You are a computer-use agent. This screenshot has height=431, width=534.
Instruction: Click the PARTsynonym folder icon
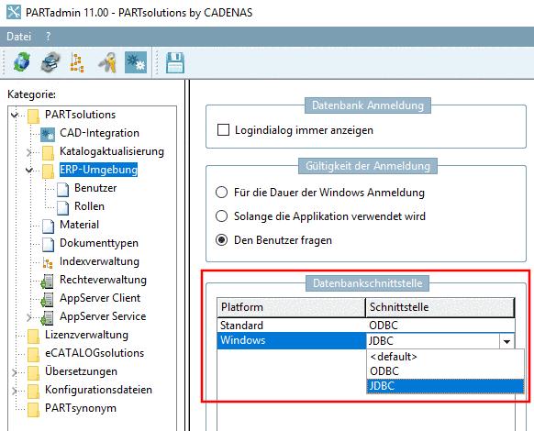pos(33,410)
